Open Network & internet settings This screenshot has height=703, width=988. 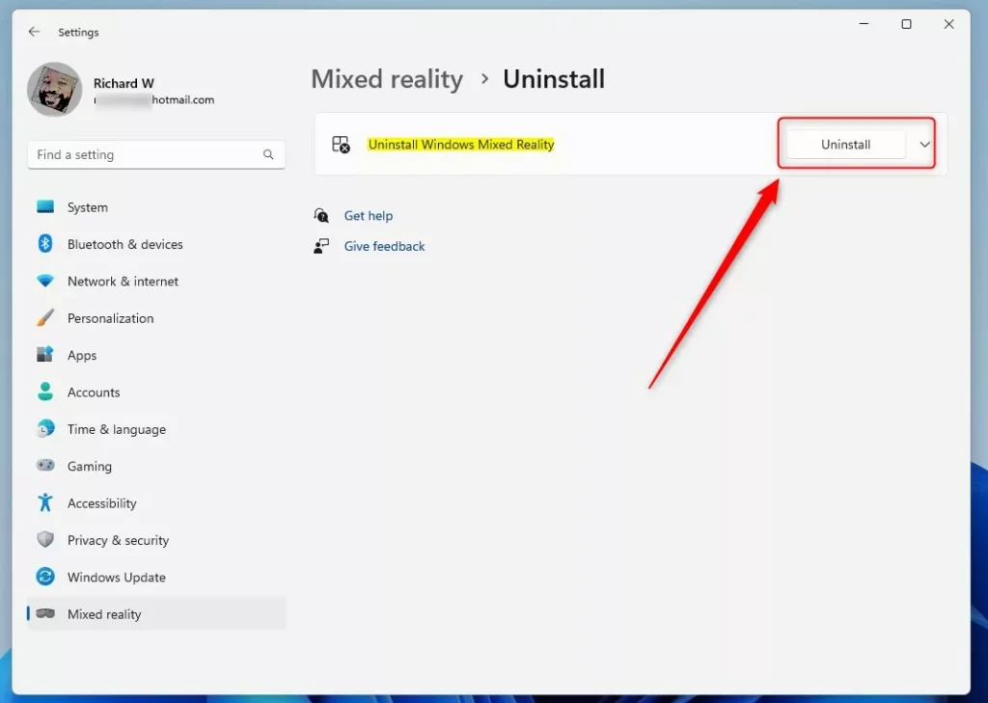[x=156, y=281]
